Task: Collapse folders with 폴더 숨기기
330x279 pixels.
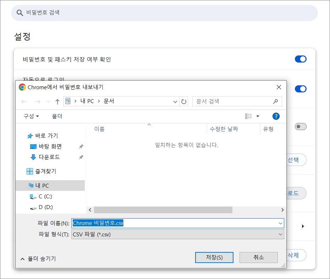Action: click(x=38, y=258)
